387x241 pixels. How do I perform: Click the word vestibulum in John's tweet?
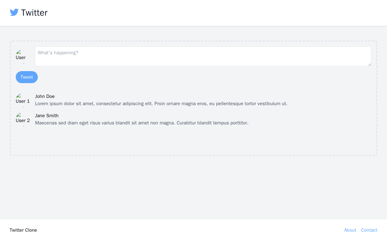point(269,104)
